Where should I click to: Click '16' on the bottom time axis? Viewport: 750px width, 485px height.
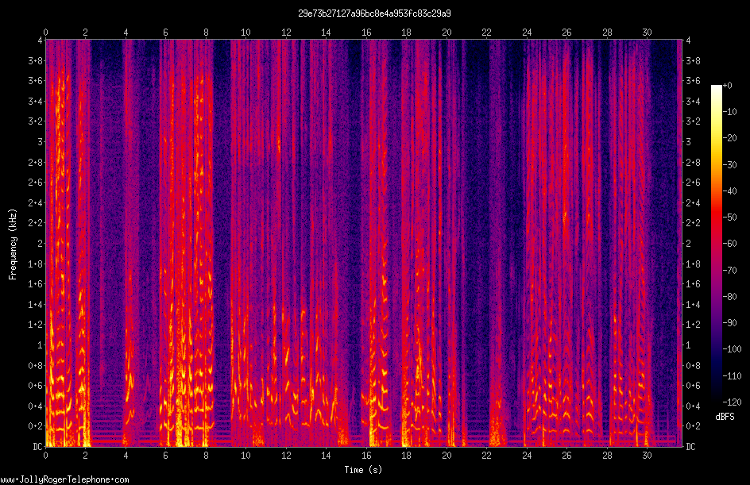pyautogui.click(x=366, y=456)
